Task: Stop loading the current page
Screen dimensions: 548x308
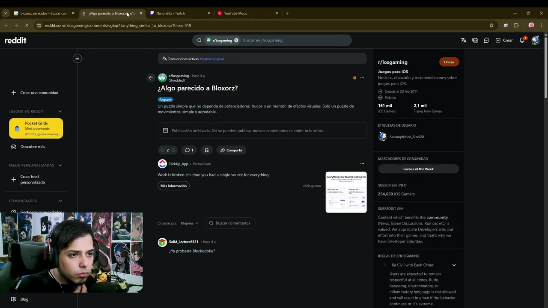Action: [x=27, y=25]
